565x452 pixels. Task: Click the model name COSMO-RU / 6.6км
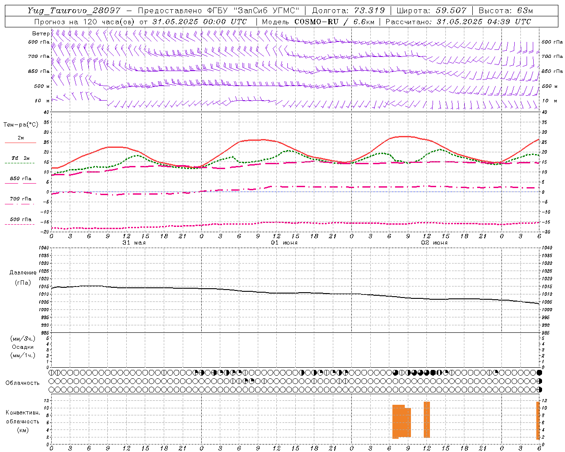pos(335,22)
